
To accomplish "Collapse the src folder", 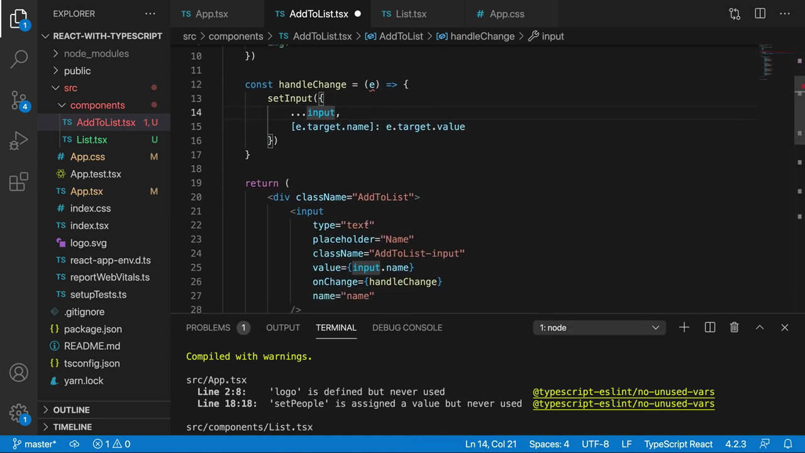I will [x=104, y=88].
